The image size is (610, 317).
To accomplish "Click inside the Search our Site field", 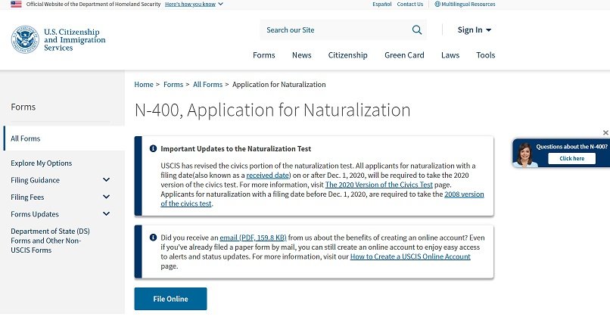I will point(333,30).
